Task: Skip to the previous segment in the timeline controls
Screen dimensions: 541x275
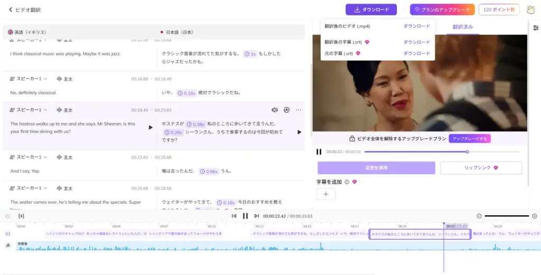Action: pyautogui.click(x=234, y=216)
